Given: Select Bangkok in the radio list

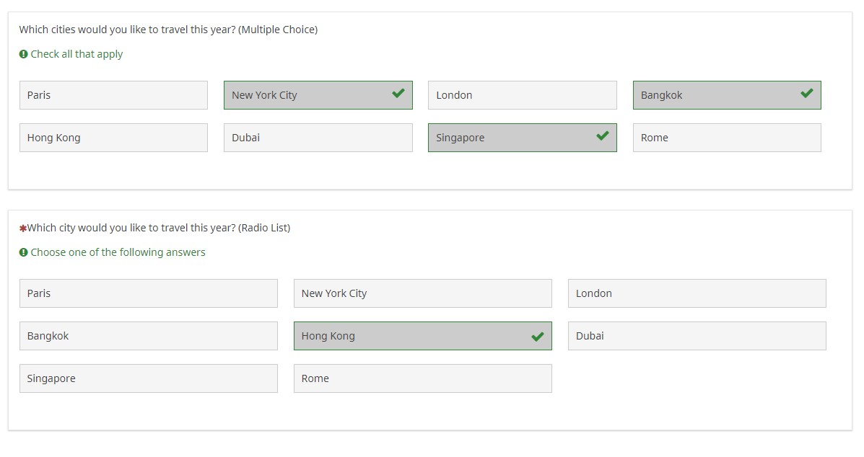Looking at the screenshot, I should (148, 335).
